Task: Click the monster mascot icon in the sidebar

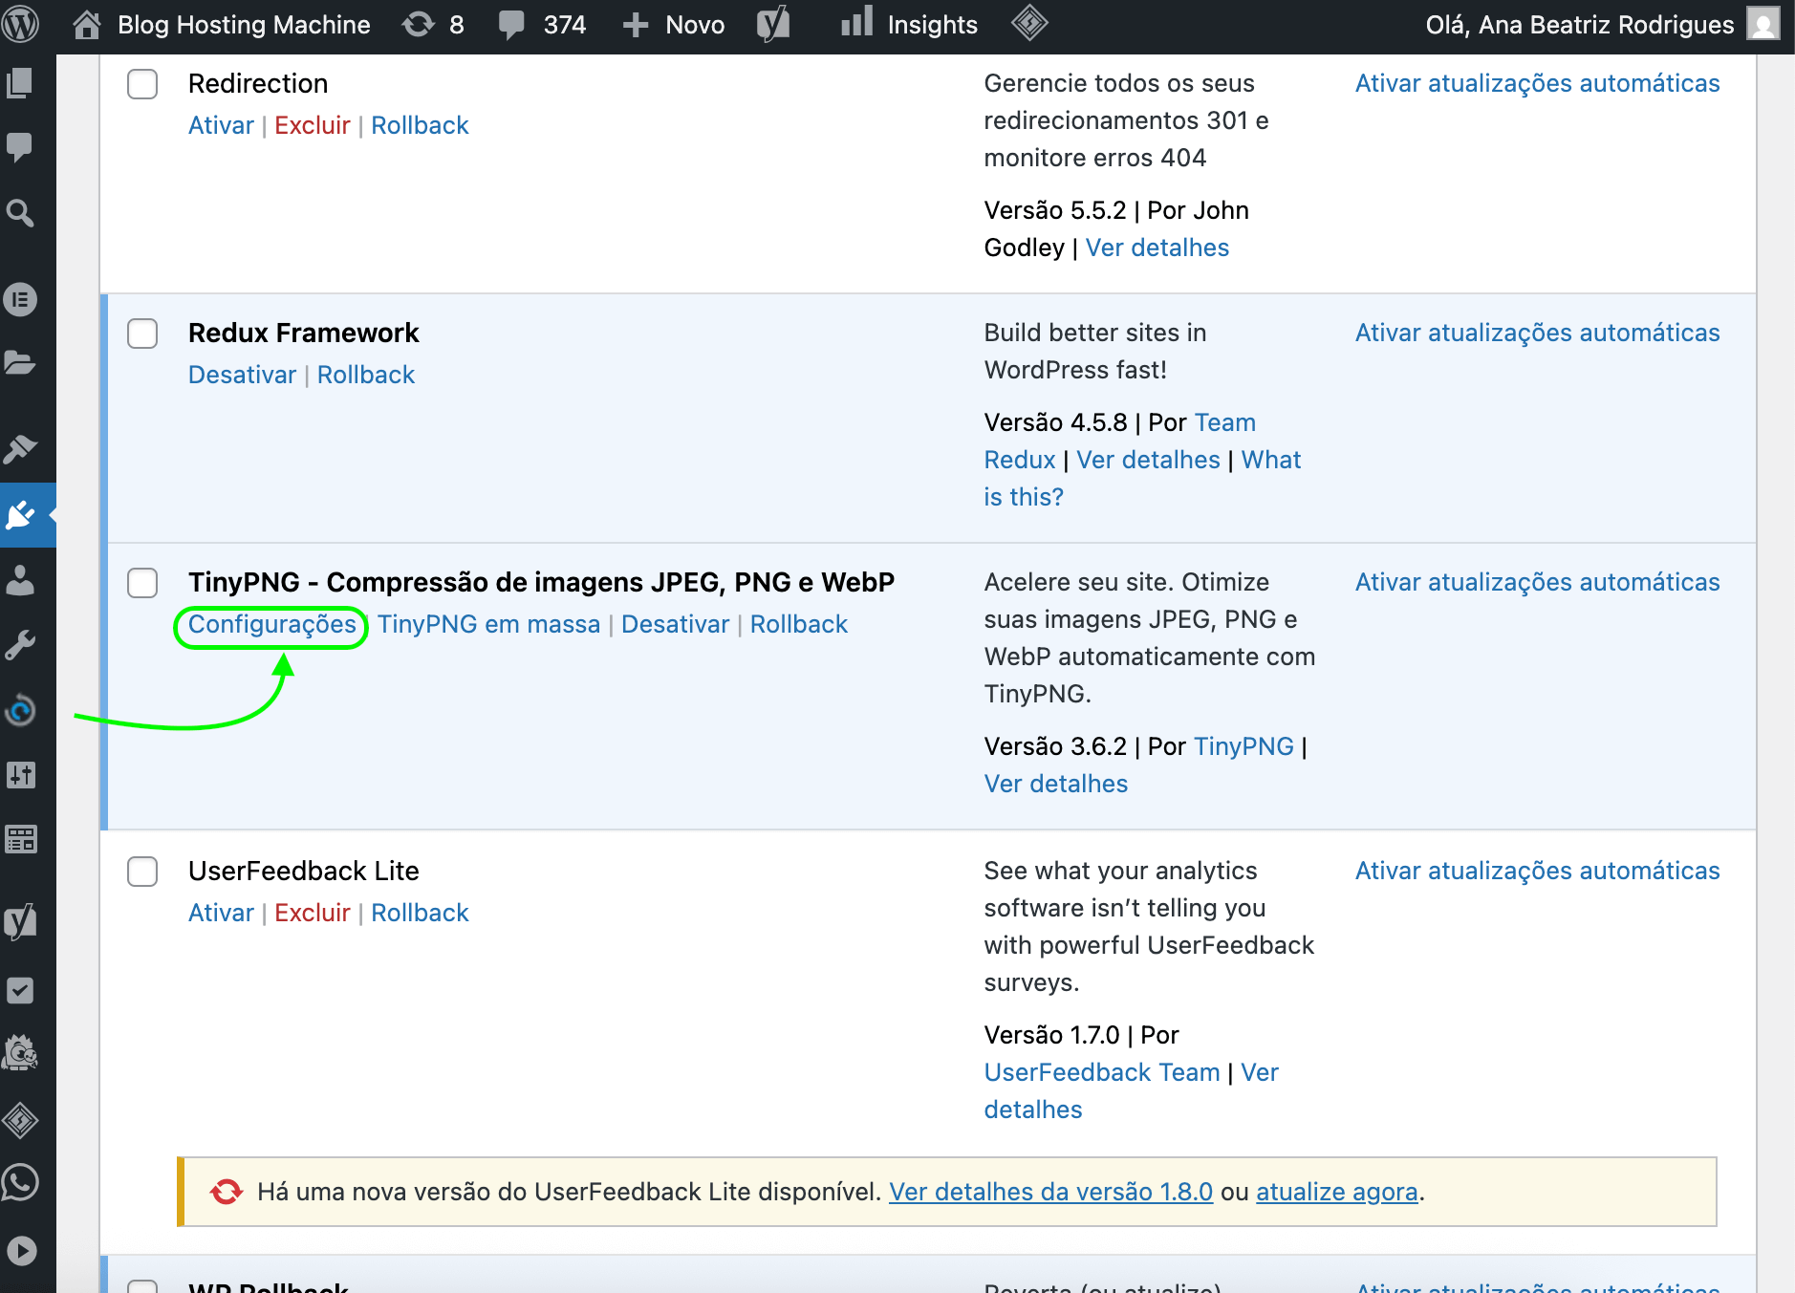Action: coord(20,1054)
